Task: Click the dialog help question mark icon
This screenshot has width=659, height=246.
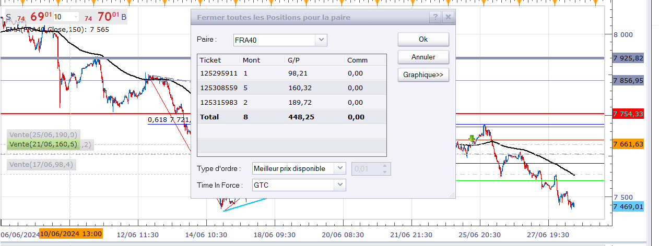Action: point(436,17)
